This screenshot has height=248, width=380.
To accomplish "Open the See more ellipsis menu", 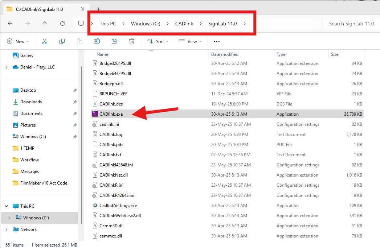I will tap(216, 42).
